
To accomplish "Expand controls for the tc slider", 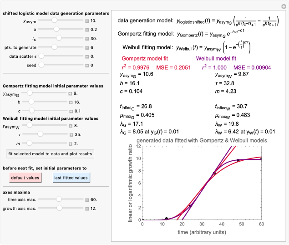I will tap(87, 38).
